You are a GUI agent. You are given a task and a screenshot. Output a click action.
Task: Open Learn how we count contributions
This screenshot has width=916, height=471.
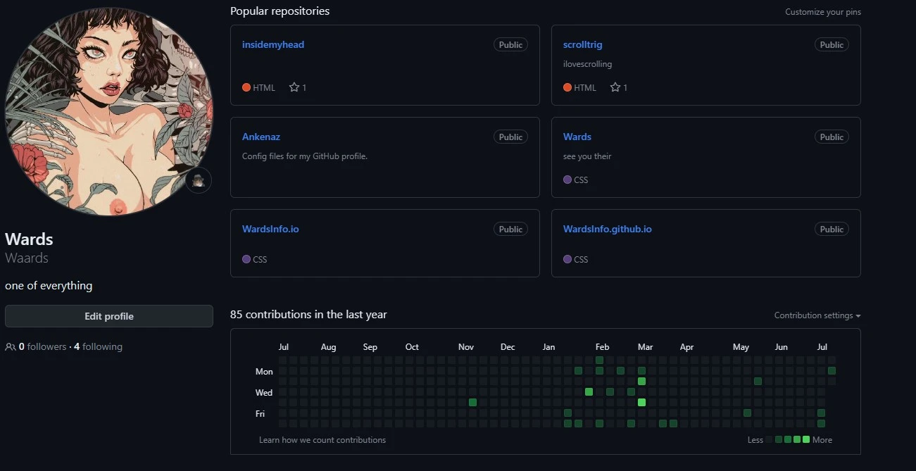322,439
